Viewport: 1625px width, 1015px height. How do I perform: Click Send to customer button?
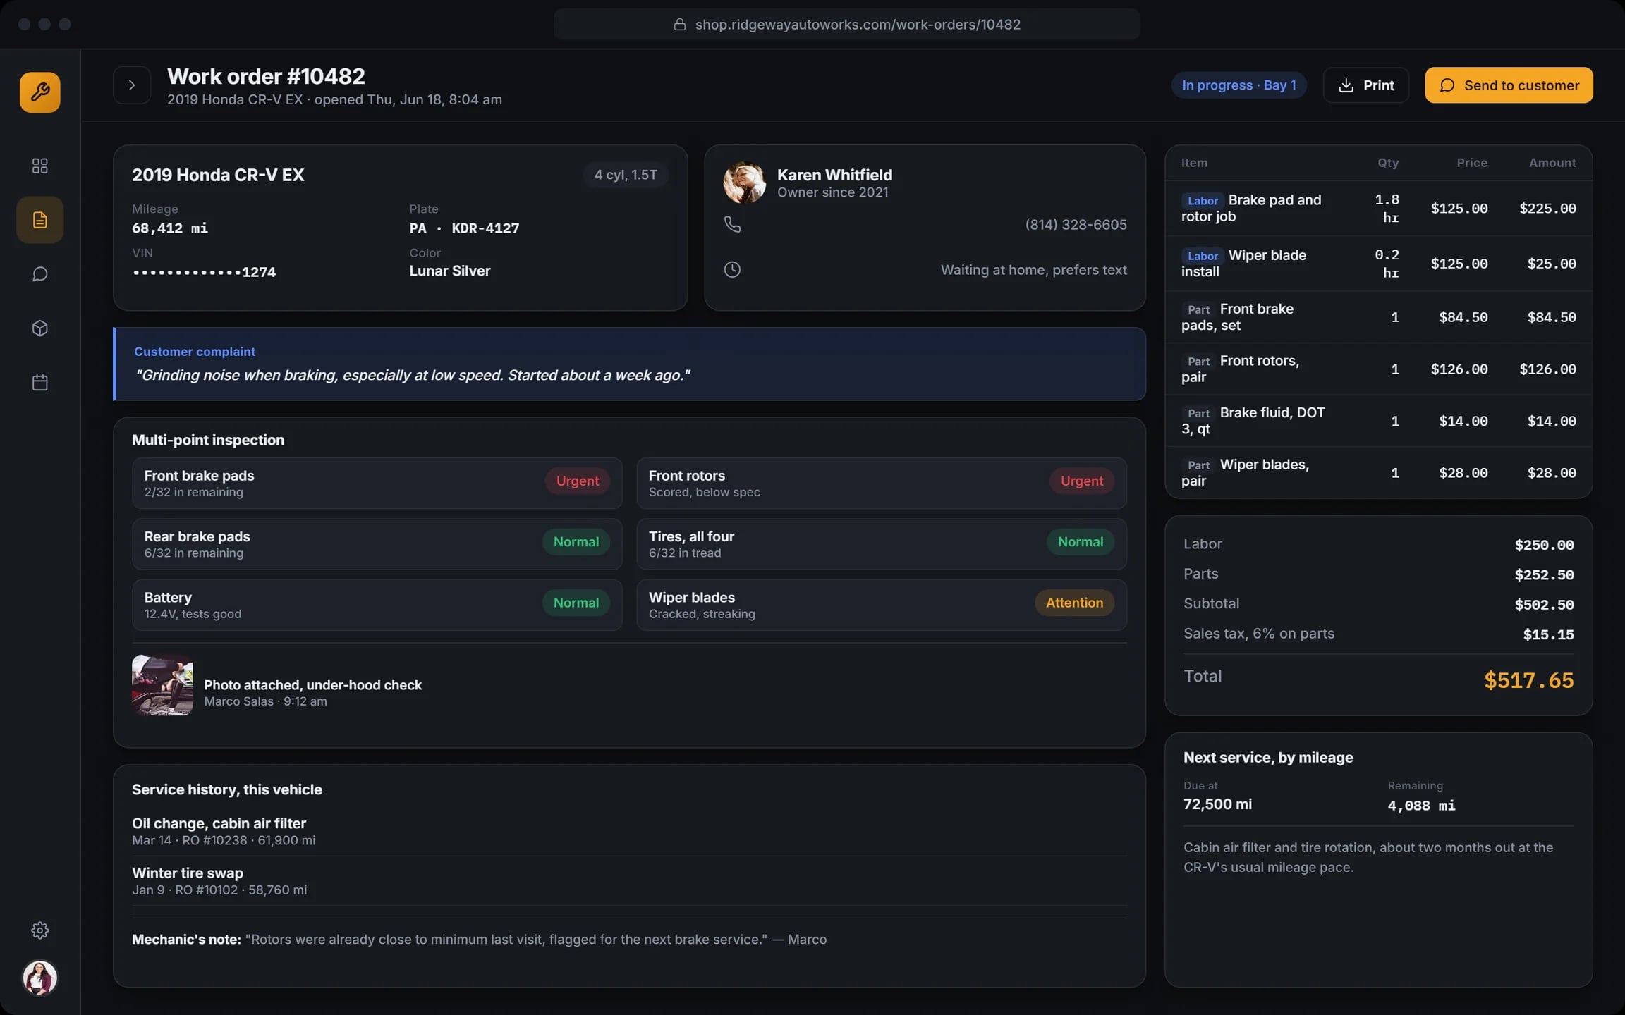tap(1509, 85)
